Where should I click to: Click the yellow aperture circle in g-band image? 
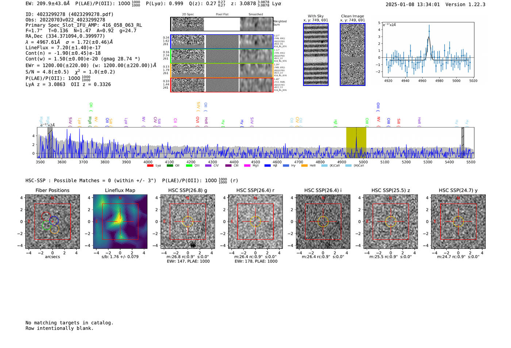coord(188,222)
